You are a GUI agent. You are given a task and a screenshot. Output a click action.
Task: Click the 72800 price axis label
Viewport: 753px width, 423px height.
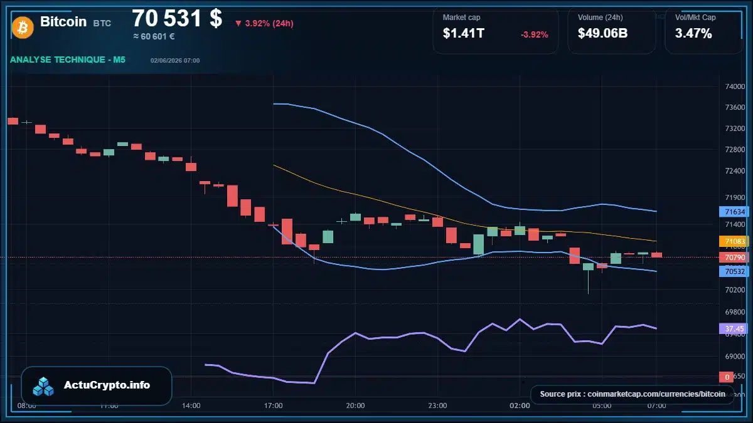tap(735, 150)
